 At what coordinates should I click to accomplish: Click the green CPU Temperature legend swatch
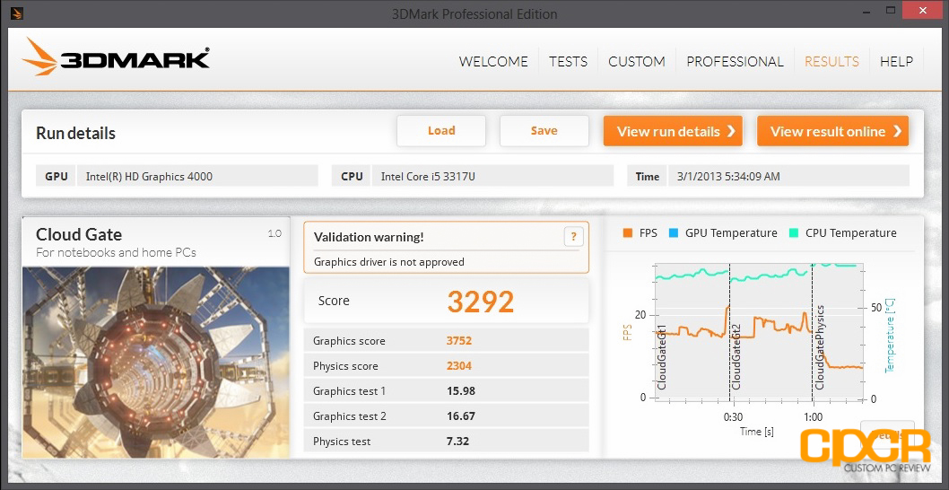pyautogui.click(x=794, y=233)
